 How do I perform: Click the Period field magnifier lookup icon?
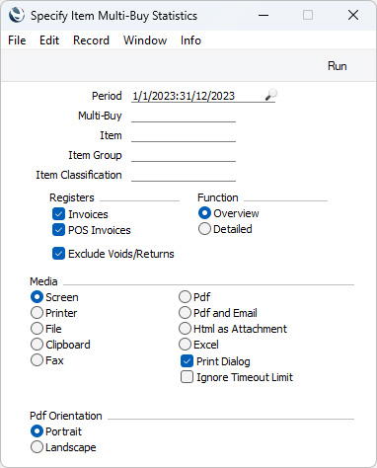(x=270, y=95)
